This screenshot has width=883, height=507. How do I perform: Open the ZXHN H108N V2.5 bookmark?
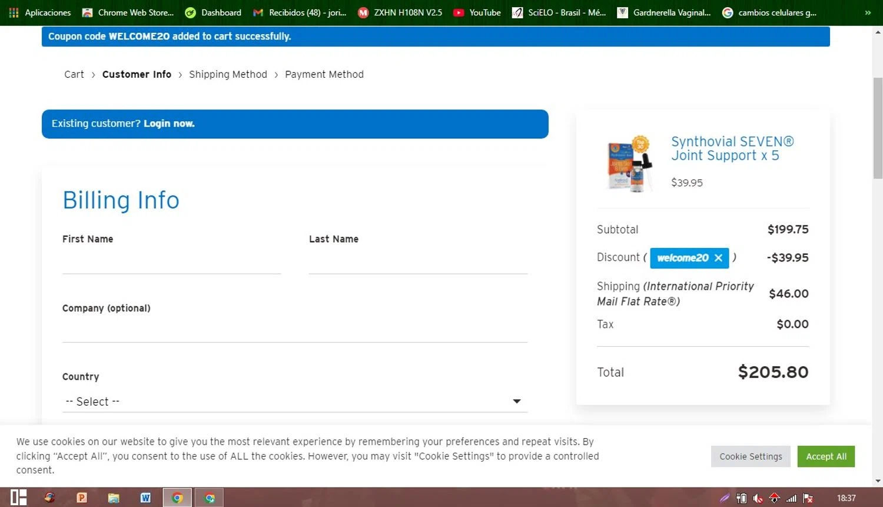coord(400,12)
